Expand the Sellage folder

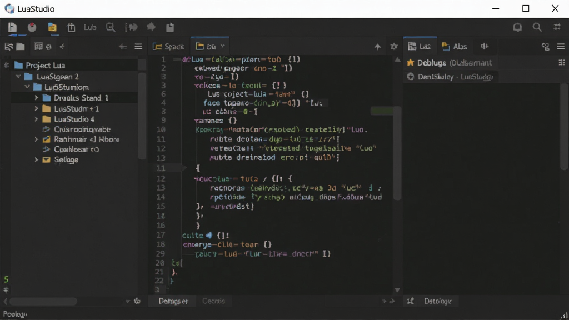[36, 159]
